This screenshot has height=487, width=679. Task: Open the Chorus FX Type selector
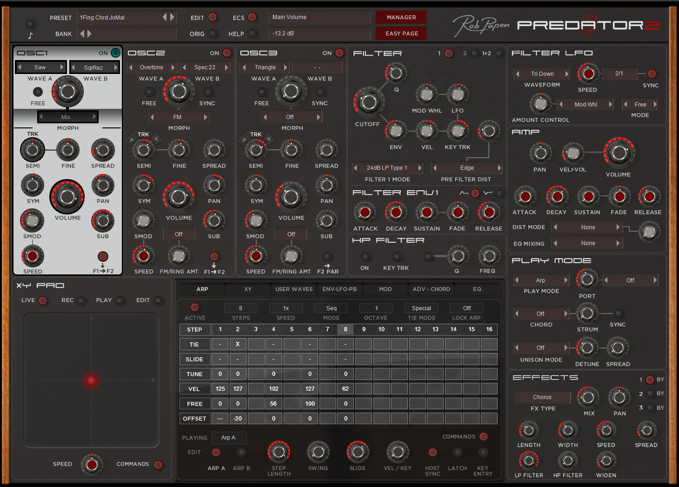coord(542,397)
